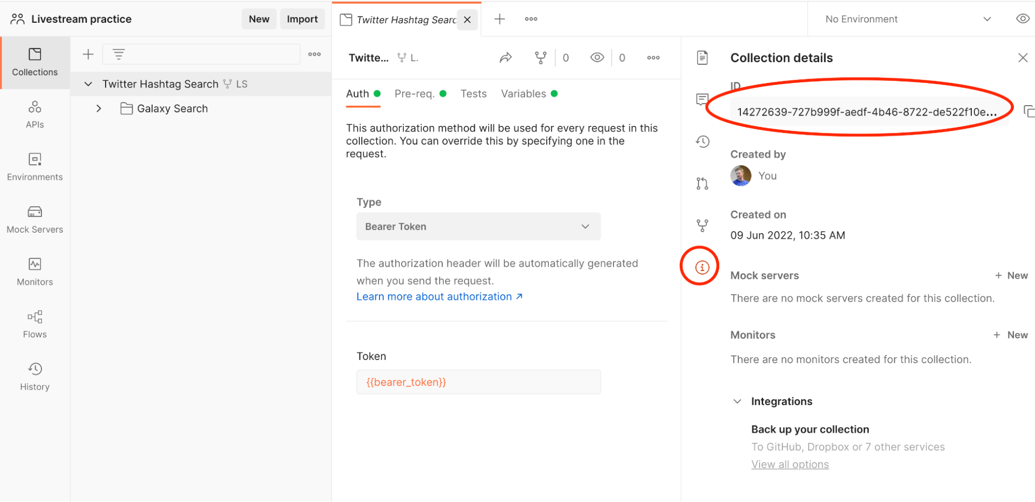The height and width of the screenshot is (502, 1035).
Task: Open the documentation icon in right sidebar
Action: [x=702, y=58]
